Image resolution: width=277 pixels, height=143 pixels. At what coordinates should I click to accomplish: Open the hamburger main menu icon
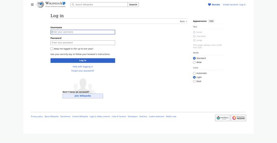(32, 4)
